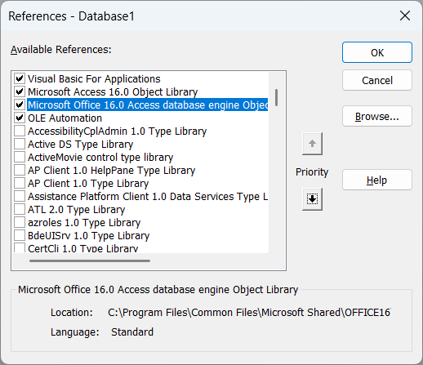Uncheck Microsoft Office 16.0 Access database engine
The height and width of the screenshot is (365, 423).
(20, 105)
